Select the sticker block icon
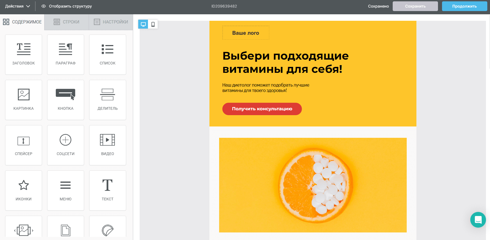This screenshot has height=240, width=490. 108,230
